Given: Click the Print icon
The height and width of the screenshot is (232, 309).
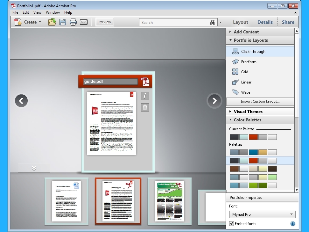Looking at the screenshot, I should click(73, 22).
